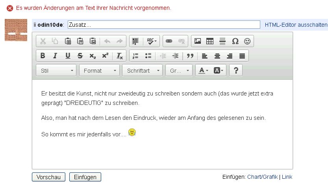
Task: Open the smiley emoticon picker
Action: click(x=247, y=41)
